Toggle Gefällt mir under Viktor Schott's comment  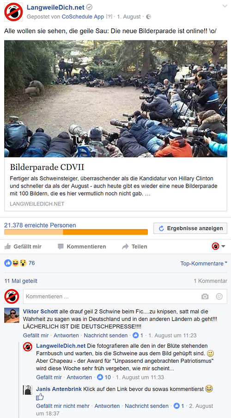tap(36, 336)
